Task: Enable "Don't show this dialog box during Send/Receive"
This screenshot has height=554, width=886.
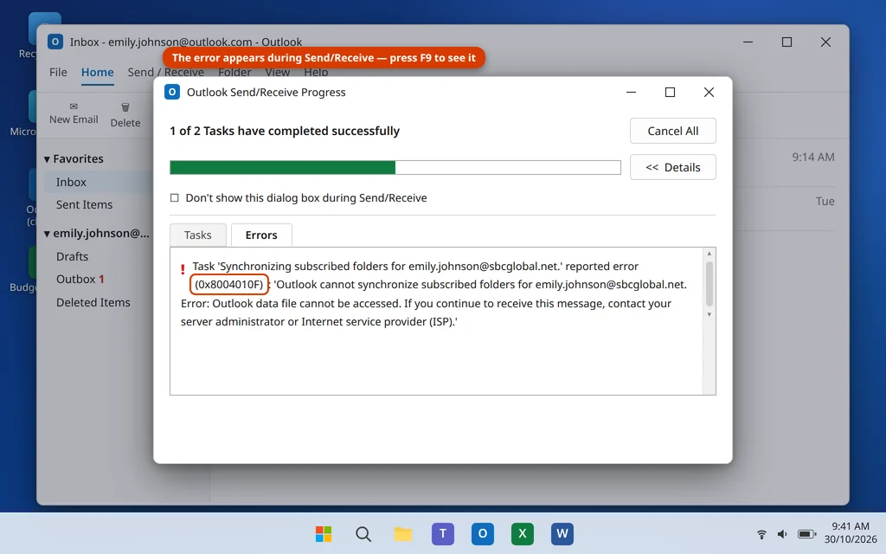Action: pyautogui.click(x=175, y=198)
